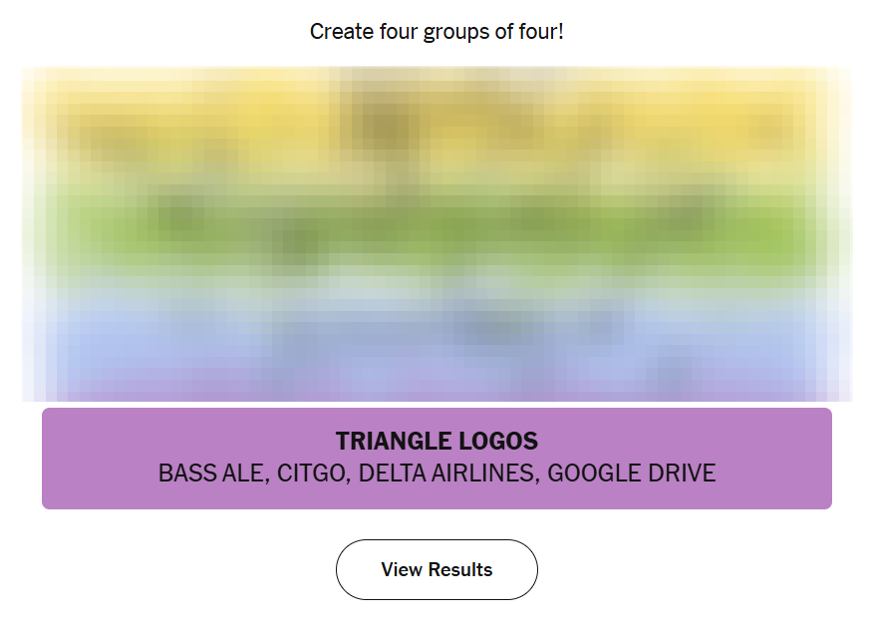Image resolution: width=873 pixels, height=633 pixels.
Task: Click the word 'Create' in the instructions
Action: pyautogui.click(x=341, y=32)
